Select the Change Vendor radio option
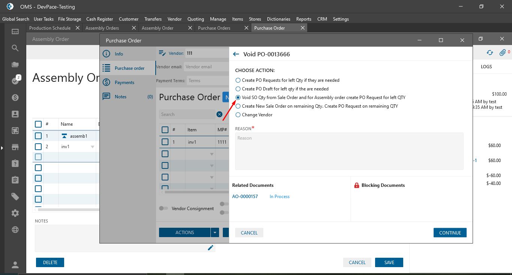 point(238,115)
